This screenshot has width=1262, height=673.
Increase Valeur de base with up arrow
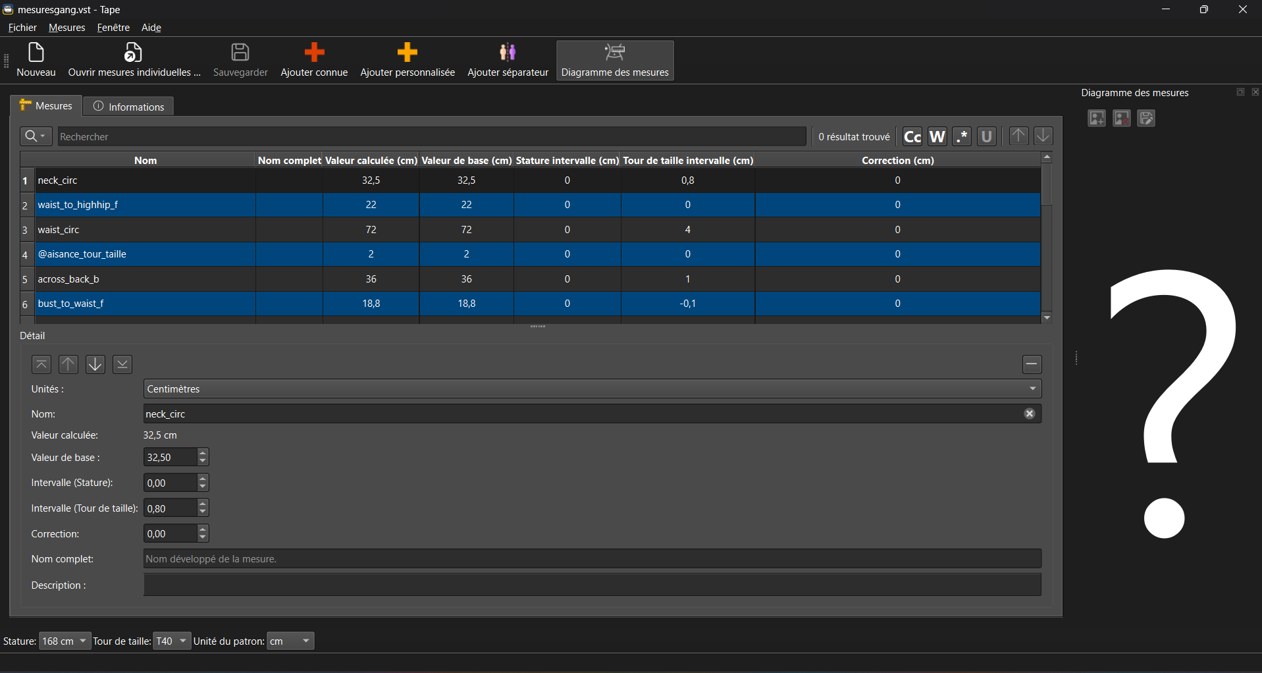(x=203, y=453)
